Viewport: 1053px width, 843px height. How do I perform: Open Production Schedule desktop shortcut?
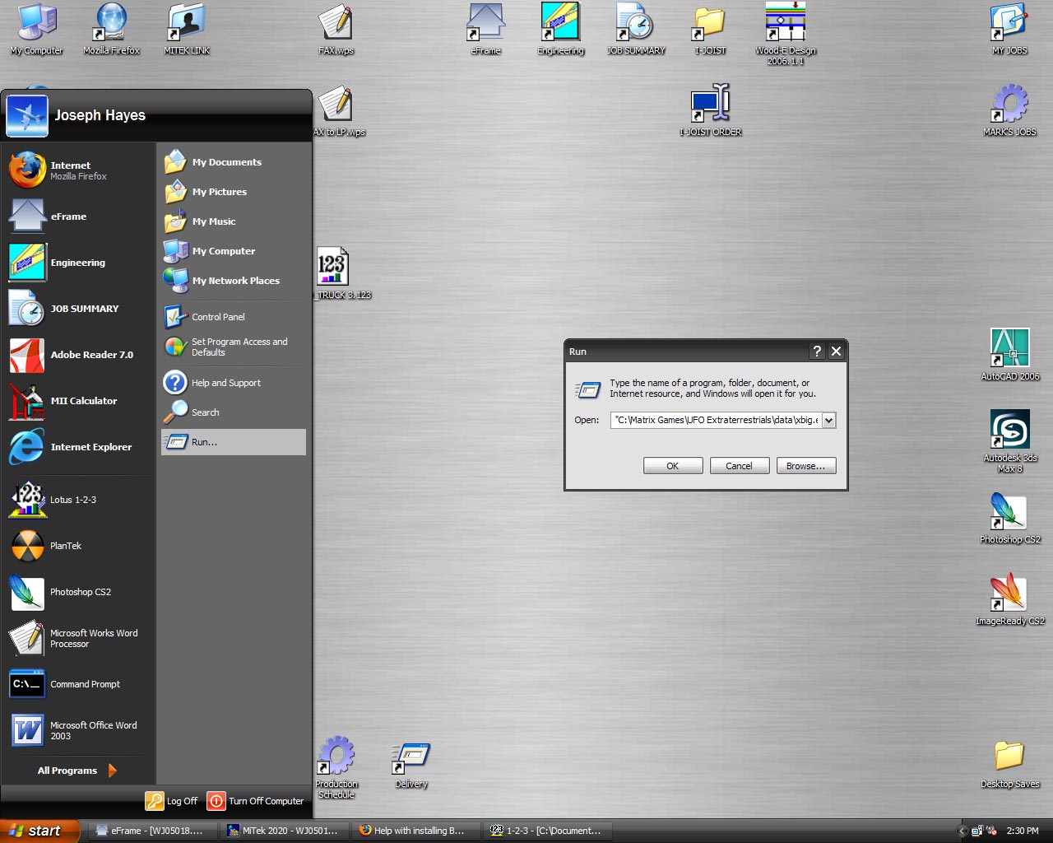[x=336, y=767]
